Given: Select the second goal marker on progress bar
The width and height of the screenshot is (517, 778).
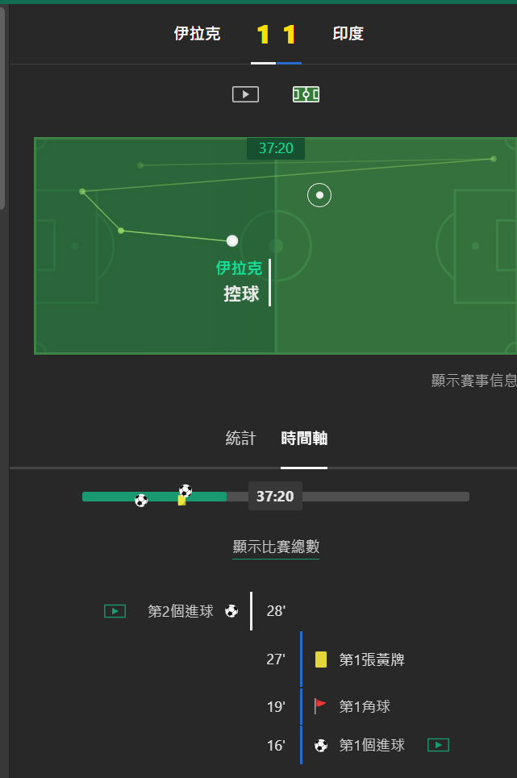Looking at the screenshot, I should point(186,491).
